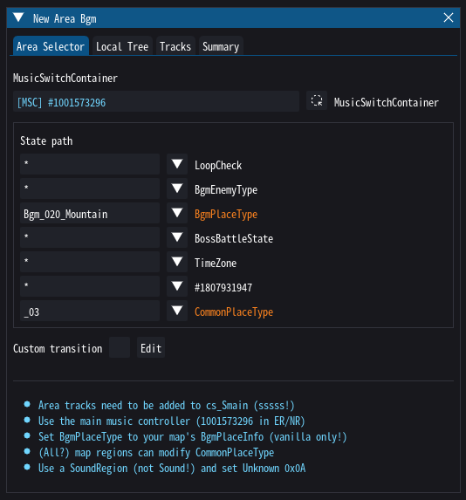Click the _03 CommonPlaceType value field
This screenshot has height=500, width=466.
(90, 311)
